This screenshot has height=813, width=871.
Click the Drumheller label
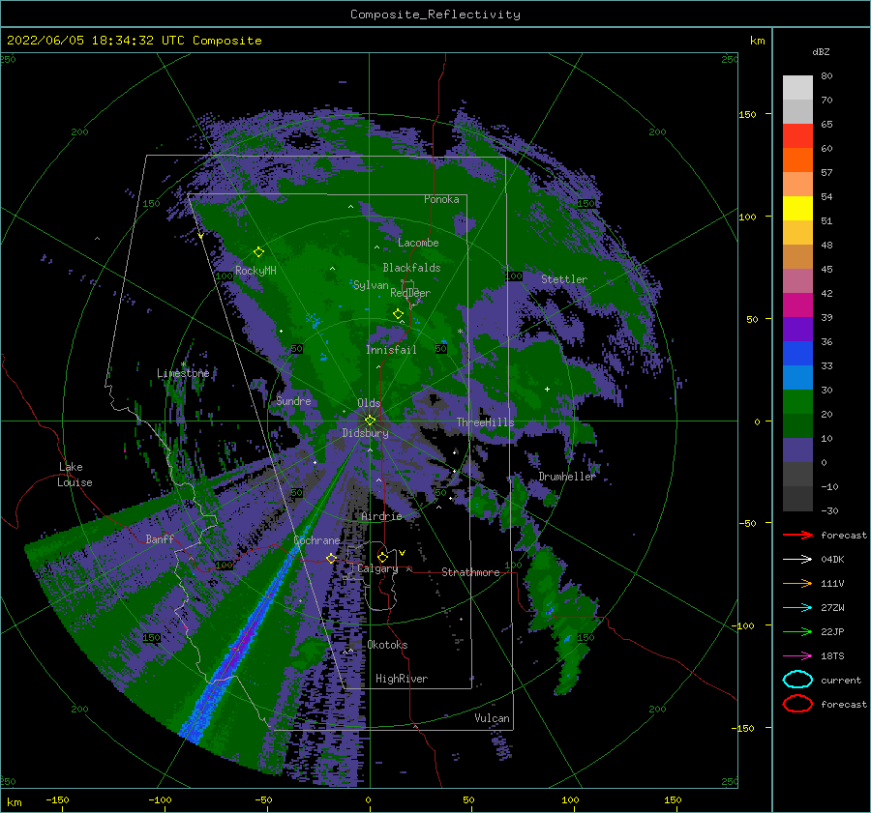pos(567,477)
